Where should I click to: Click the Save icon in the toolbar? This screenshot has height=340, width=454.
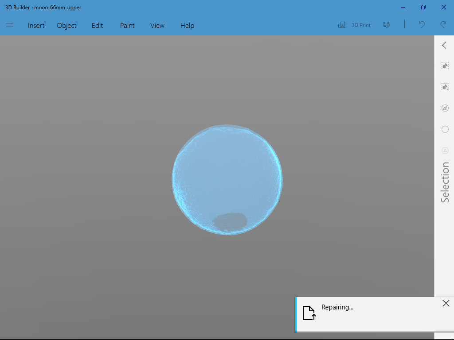tap(387, 25)
